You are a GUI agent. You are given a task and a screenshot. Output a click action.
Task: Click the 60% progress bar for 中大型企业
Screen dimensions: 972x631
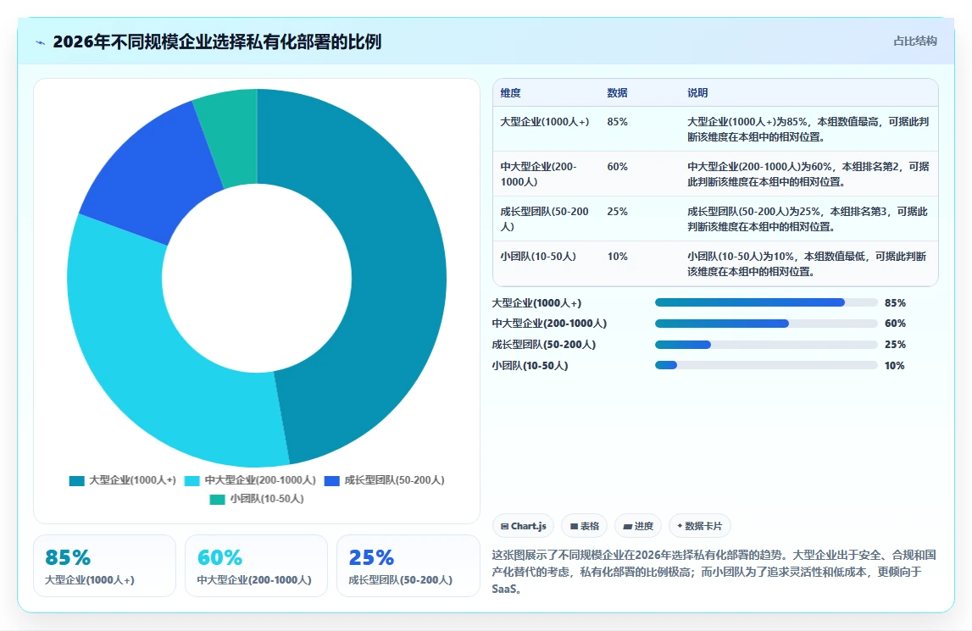(766, 324)
